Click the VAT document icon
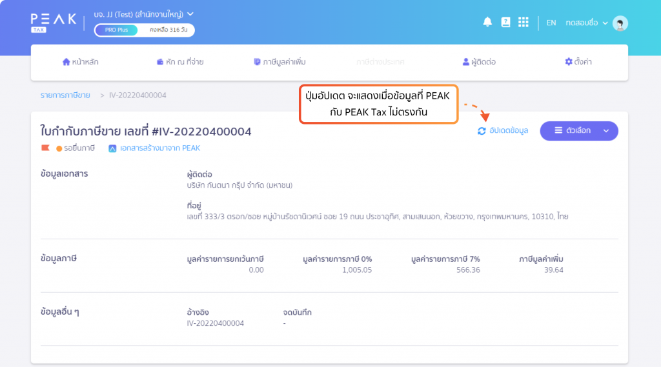This screenshot has height=367, width=661. click(257, 62)
